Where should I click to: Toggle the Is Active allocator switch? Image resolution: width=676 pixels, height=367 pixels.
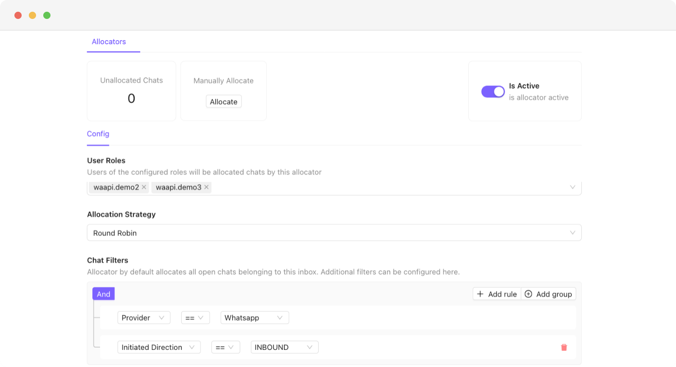click(x=493, y=92)
